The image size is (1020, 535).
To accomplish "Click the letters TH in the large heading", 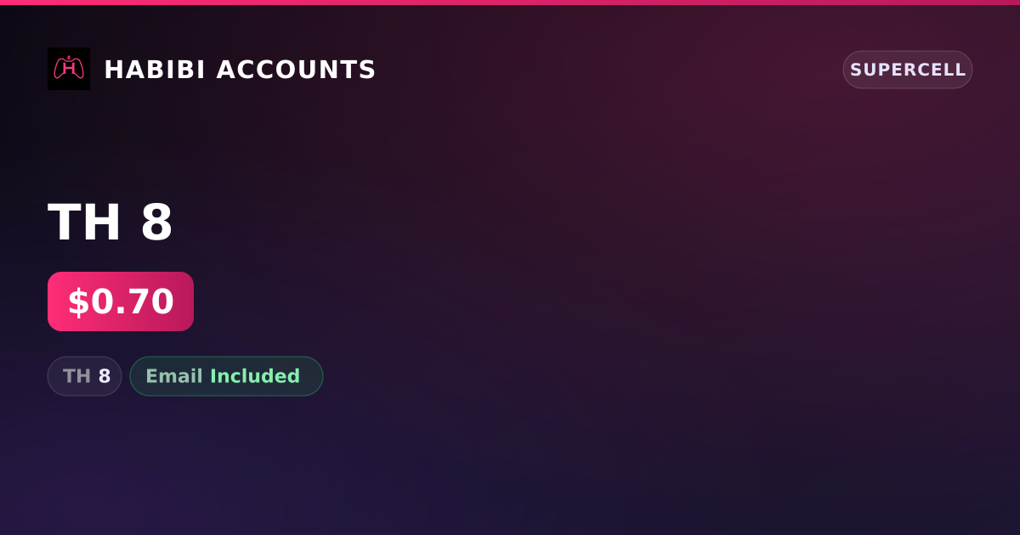I will [85, 222].
